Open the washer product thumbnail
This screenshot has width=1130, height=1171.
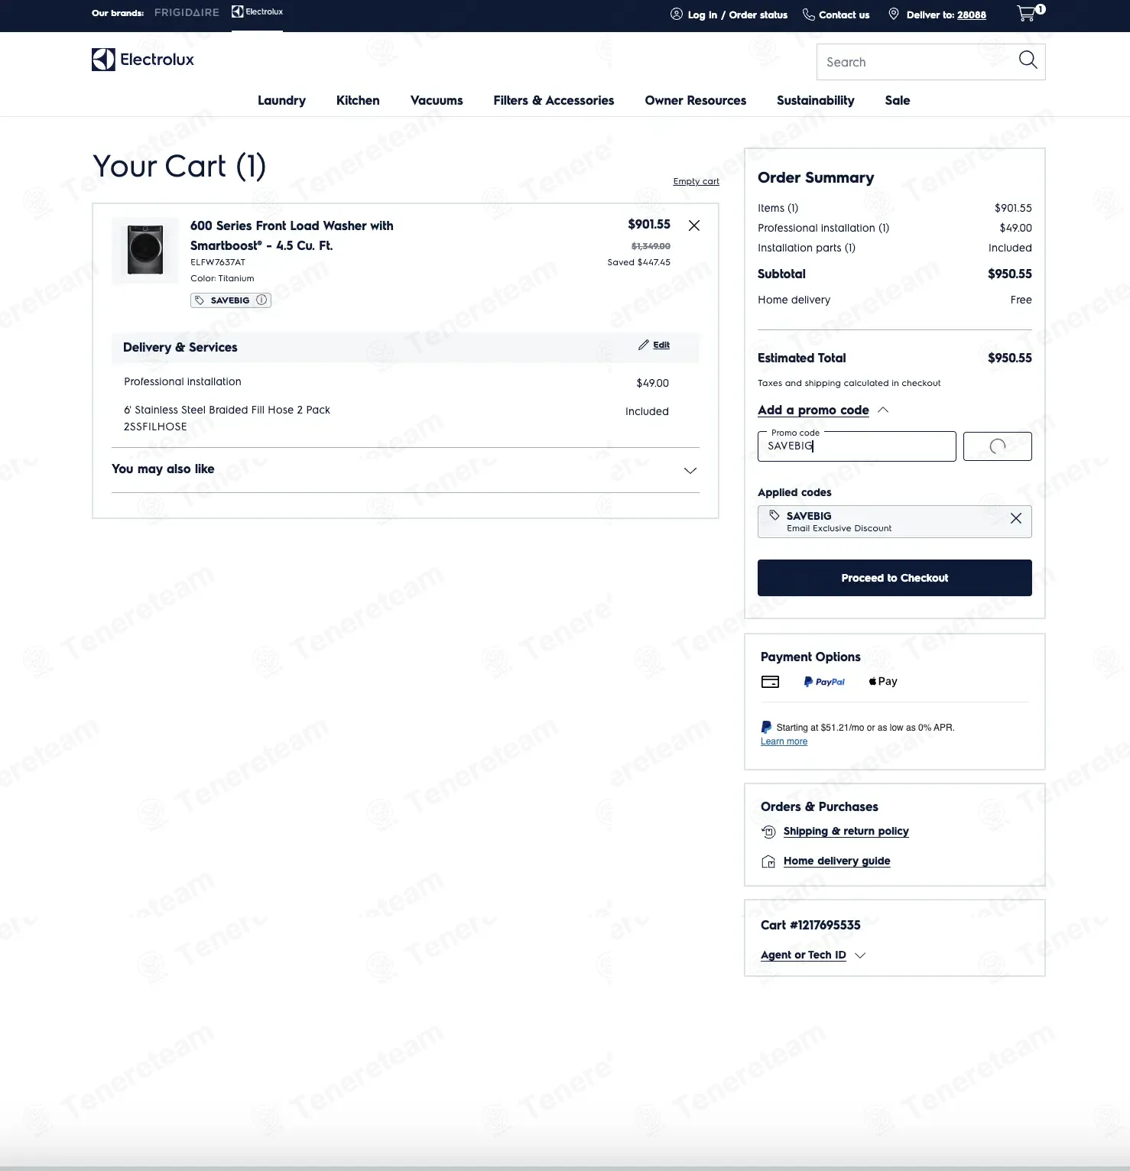[145, 250]
